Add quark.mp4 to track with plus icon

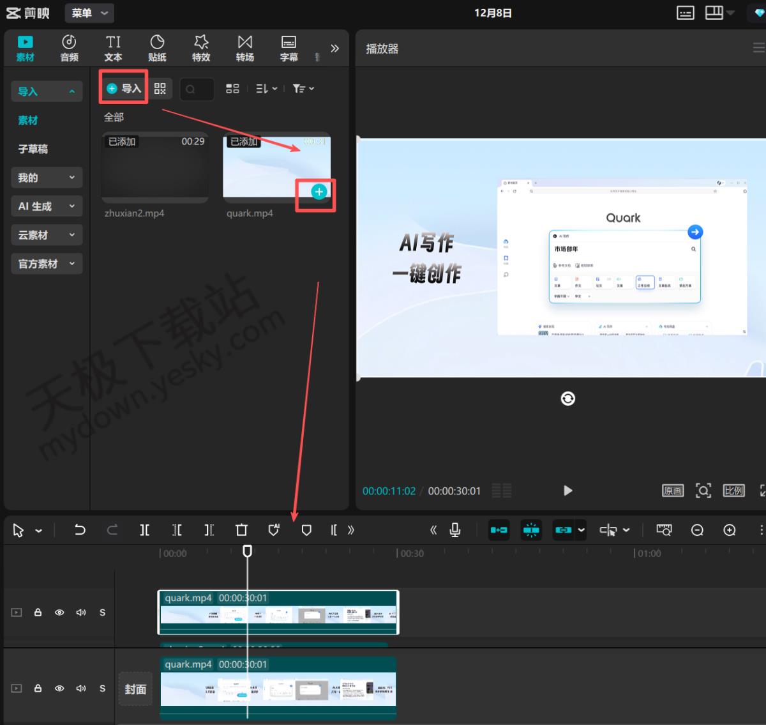[319, 192]
